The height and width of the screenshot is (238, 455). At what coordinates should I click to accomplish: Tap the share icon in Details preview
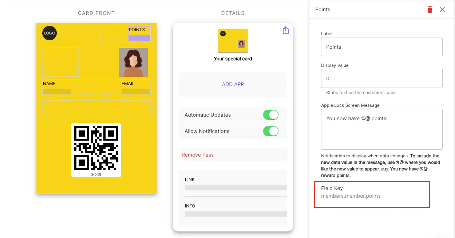point(286,30)
